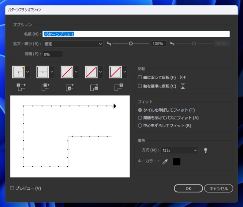Viewport: 243px width, 207px height.
Task: Open the side tile dropdown arrow
Action: click(x=52, y=72)
